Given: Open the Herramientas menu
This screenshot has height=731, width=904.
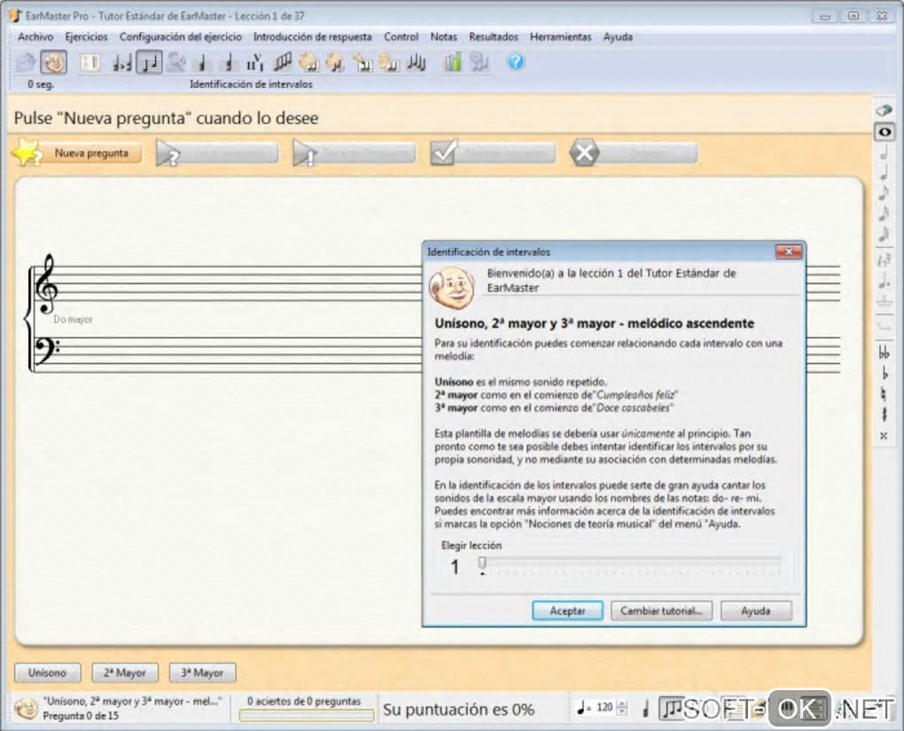Looking at the screenshot, I should tap(560, 37).
